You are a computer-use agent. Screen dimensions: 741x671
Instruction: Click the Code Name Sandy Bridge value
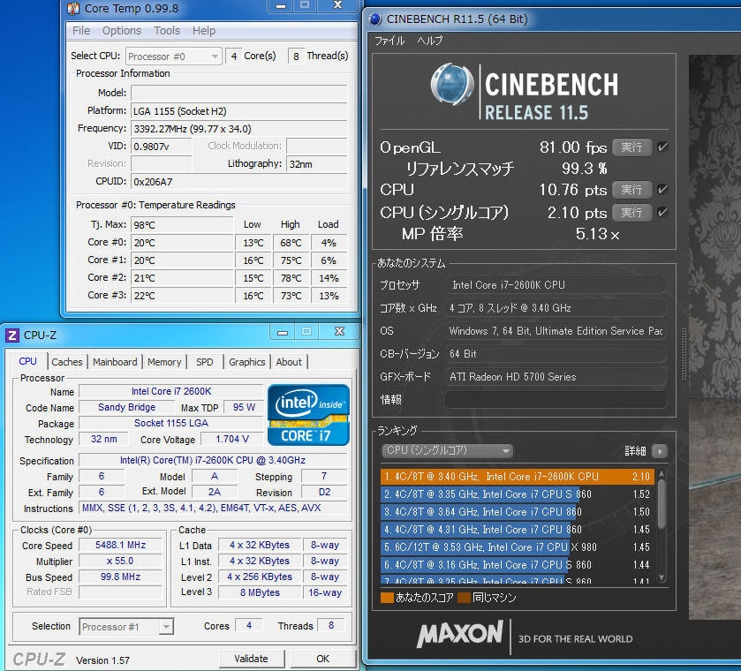click(126, 407)
